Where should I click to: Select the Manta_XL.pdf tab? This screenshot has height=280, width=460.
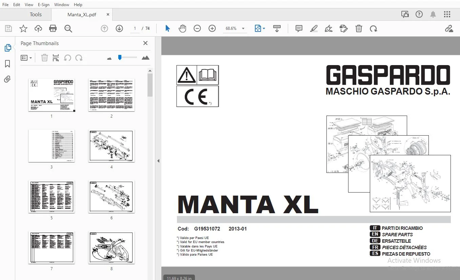pyautogui.click(x=82, y=15)
